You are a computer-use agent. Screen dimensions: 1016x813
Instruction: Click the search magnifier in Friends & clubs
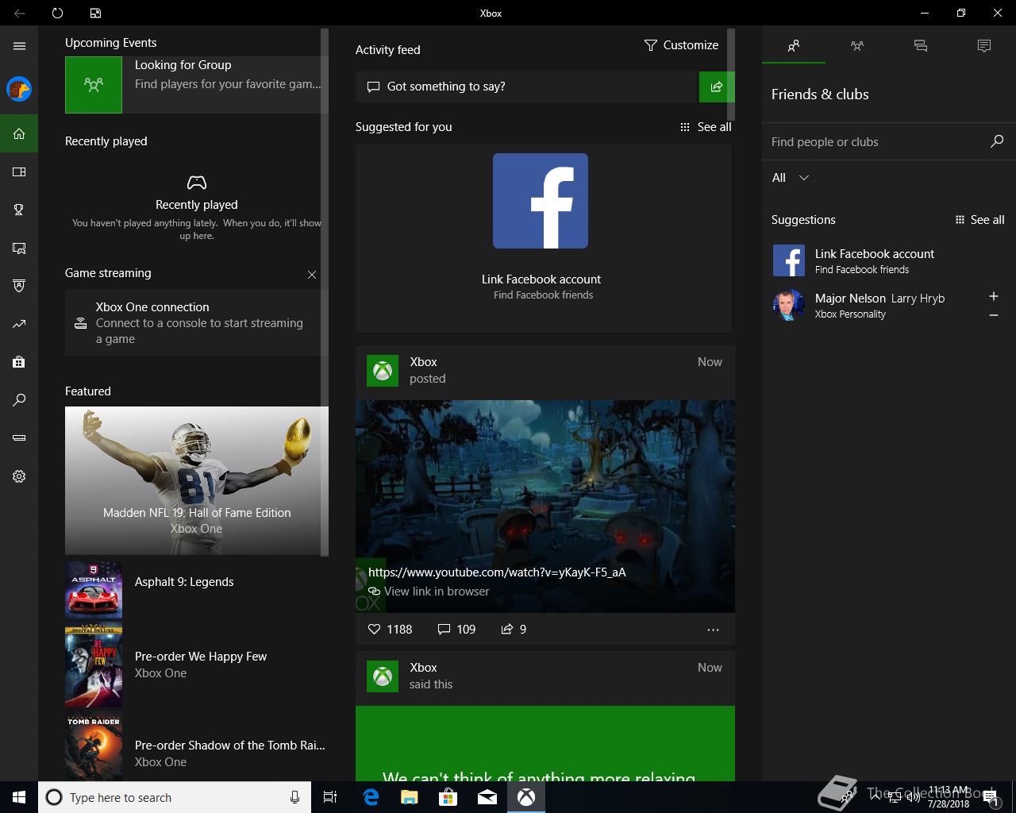[997, 141]
